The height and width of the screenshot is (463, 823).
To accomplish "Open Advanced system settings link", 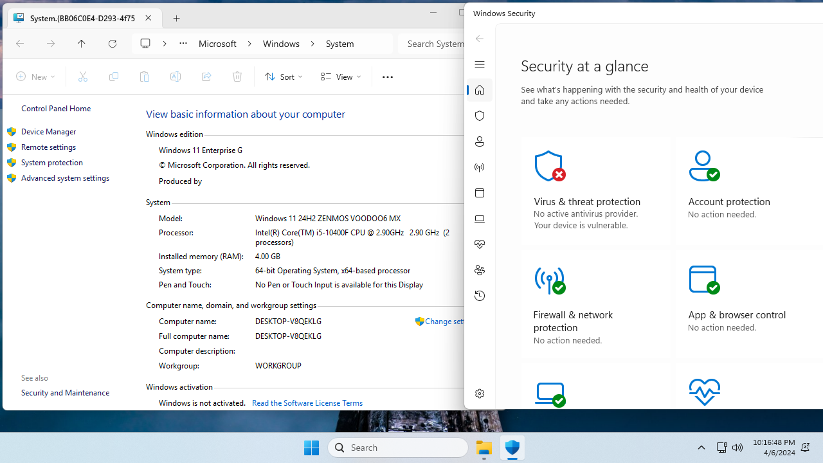I will (x=65, y=177).
